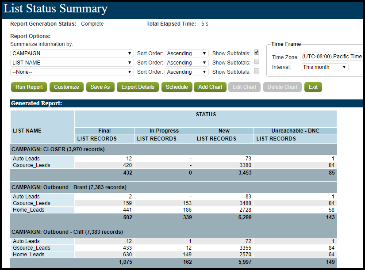Click the In Progress column header
The image size is (365, 270).
point(164,131)
